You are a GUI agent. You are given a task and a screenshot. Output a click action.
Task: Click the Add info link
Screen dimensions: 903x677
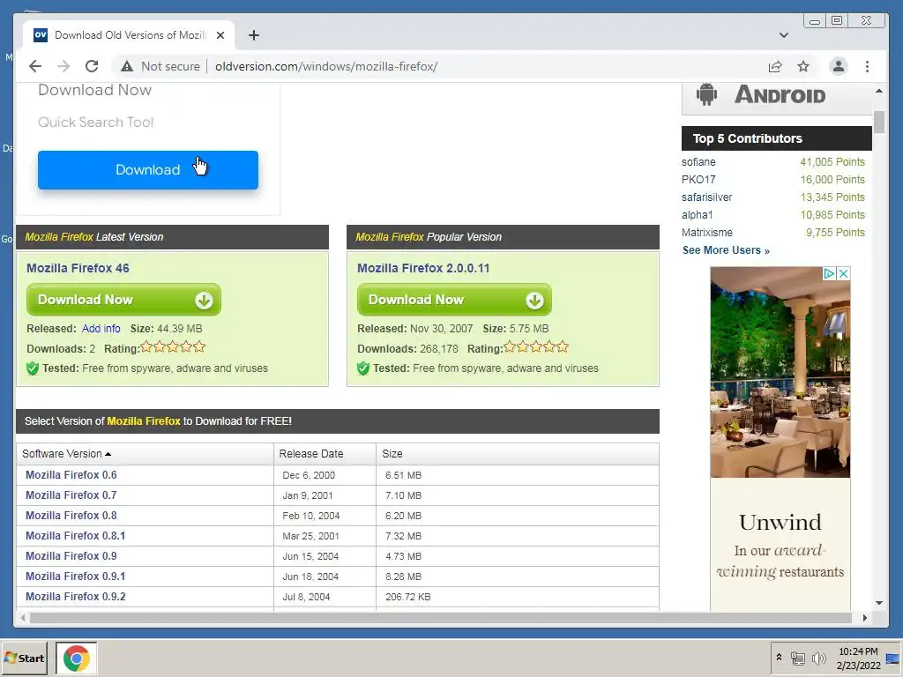(101, 329)
